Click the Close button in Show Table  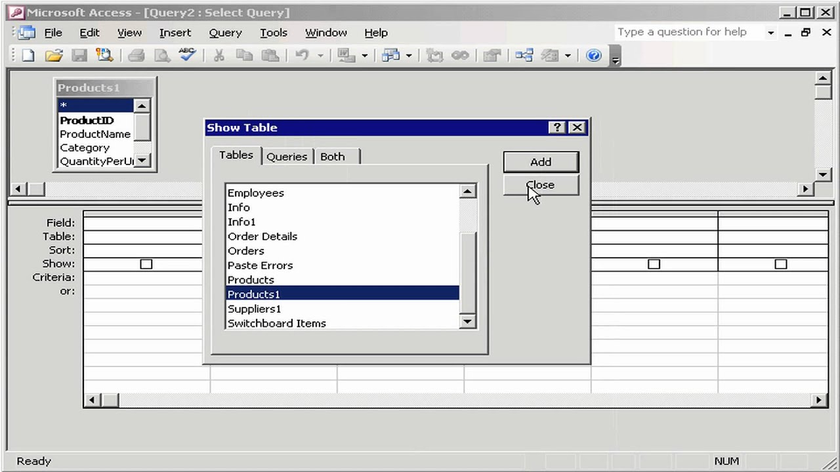click(x=541, y=185)
